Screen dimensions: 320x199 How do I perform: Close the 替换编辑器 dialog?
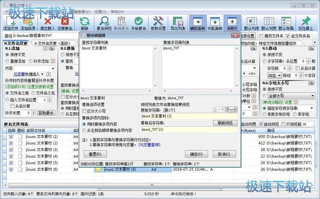pyautogui.click(x=235, y=35)
